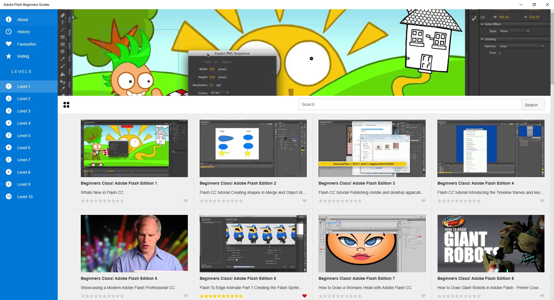This screenshot has width=554, height=300.
Task: Focus the Search text field
Action: coord(410,104)
